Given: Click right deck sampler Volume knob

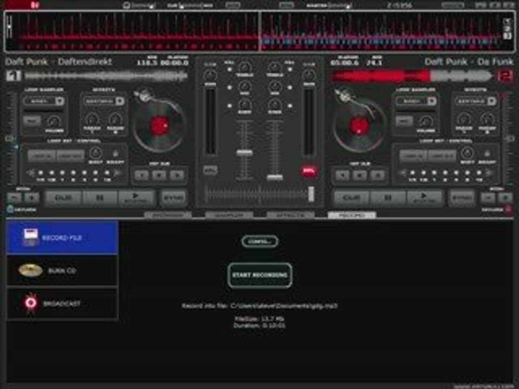Looking at the screenshot, I should (x=426, y=122).
